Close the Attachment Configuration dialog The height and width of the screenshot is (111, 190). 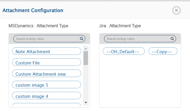pyautogui.click(x=176, y=10)
